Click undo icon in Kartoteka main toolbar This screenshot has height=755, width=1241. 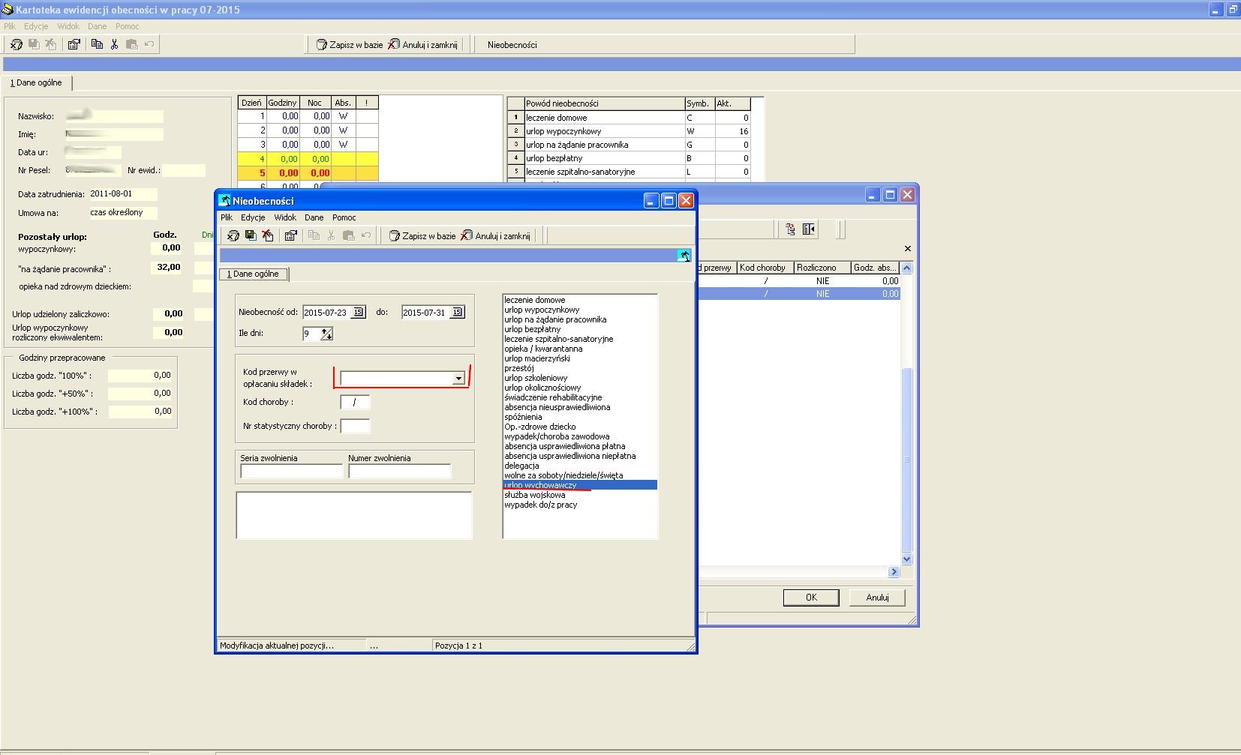[149, 44]
